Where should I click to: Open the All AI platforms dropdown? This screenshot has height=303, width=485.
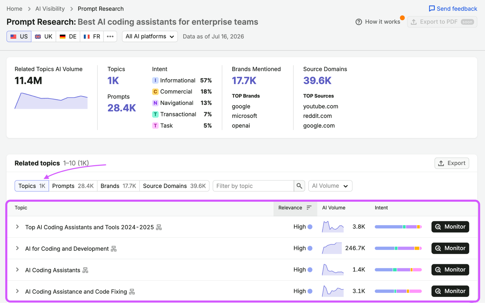(x=150, y=36)
